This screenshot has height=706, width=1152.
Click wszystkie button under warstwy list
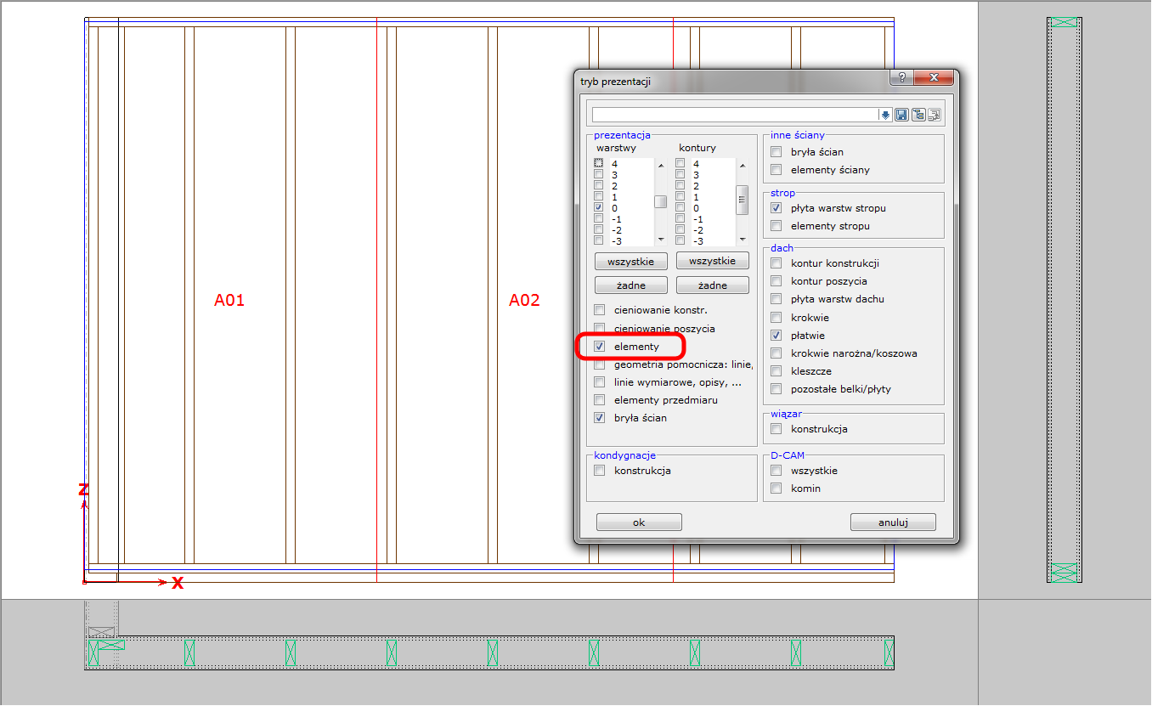[630, 261]
